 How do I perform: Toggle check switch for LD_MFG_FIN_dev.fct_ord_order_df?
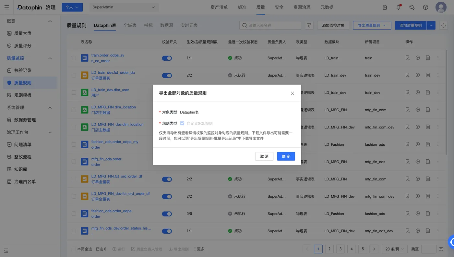(167, 196)
